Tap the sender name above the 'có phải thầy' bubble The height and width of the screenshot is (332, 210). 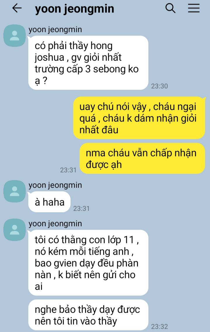(55, 30)
